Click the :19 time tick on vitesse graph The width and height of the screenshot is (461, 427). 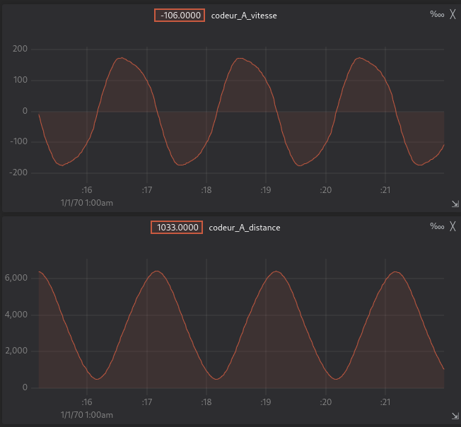click(266, 190)
